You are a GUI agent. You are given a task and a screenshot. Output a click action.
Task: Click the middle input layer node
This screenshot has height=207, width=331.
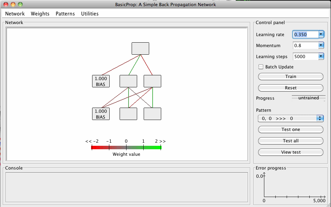point(128,114)
